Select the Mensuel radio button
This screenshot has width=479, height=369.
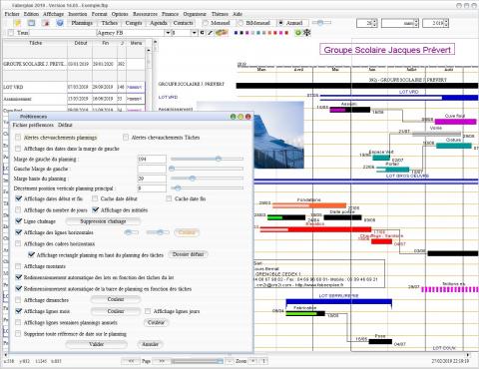pyautogui.click(x=206, y=23)
